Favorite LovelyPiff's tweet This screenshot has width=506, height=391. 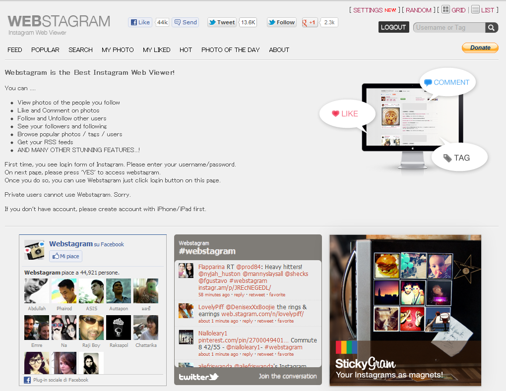[x=286, y=321]
